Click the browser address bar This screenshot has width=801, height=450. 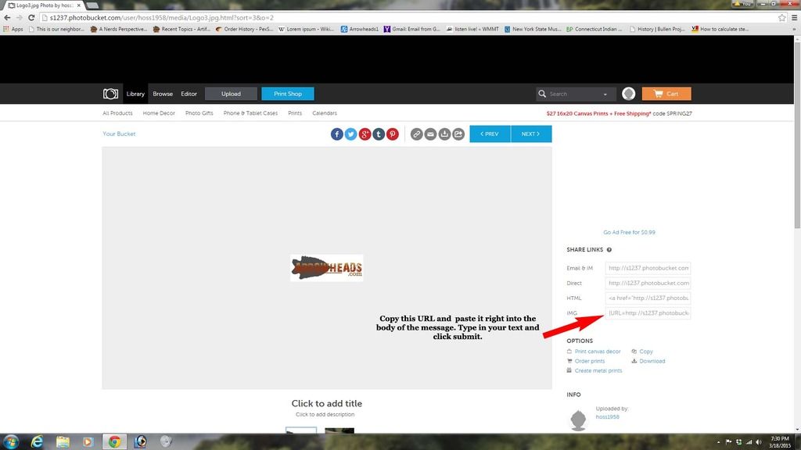tap(408, 18)
